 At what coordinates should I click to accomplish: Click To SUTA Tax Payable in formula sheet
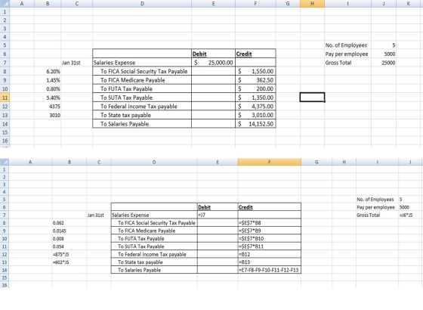click(x=140, y=246)
